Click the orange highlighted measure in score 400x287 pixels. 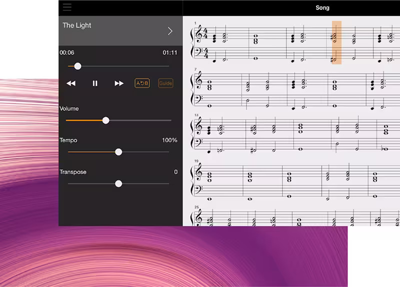[336, 42]
